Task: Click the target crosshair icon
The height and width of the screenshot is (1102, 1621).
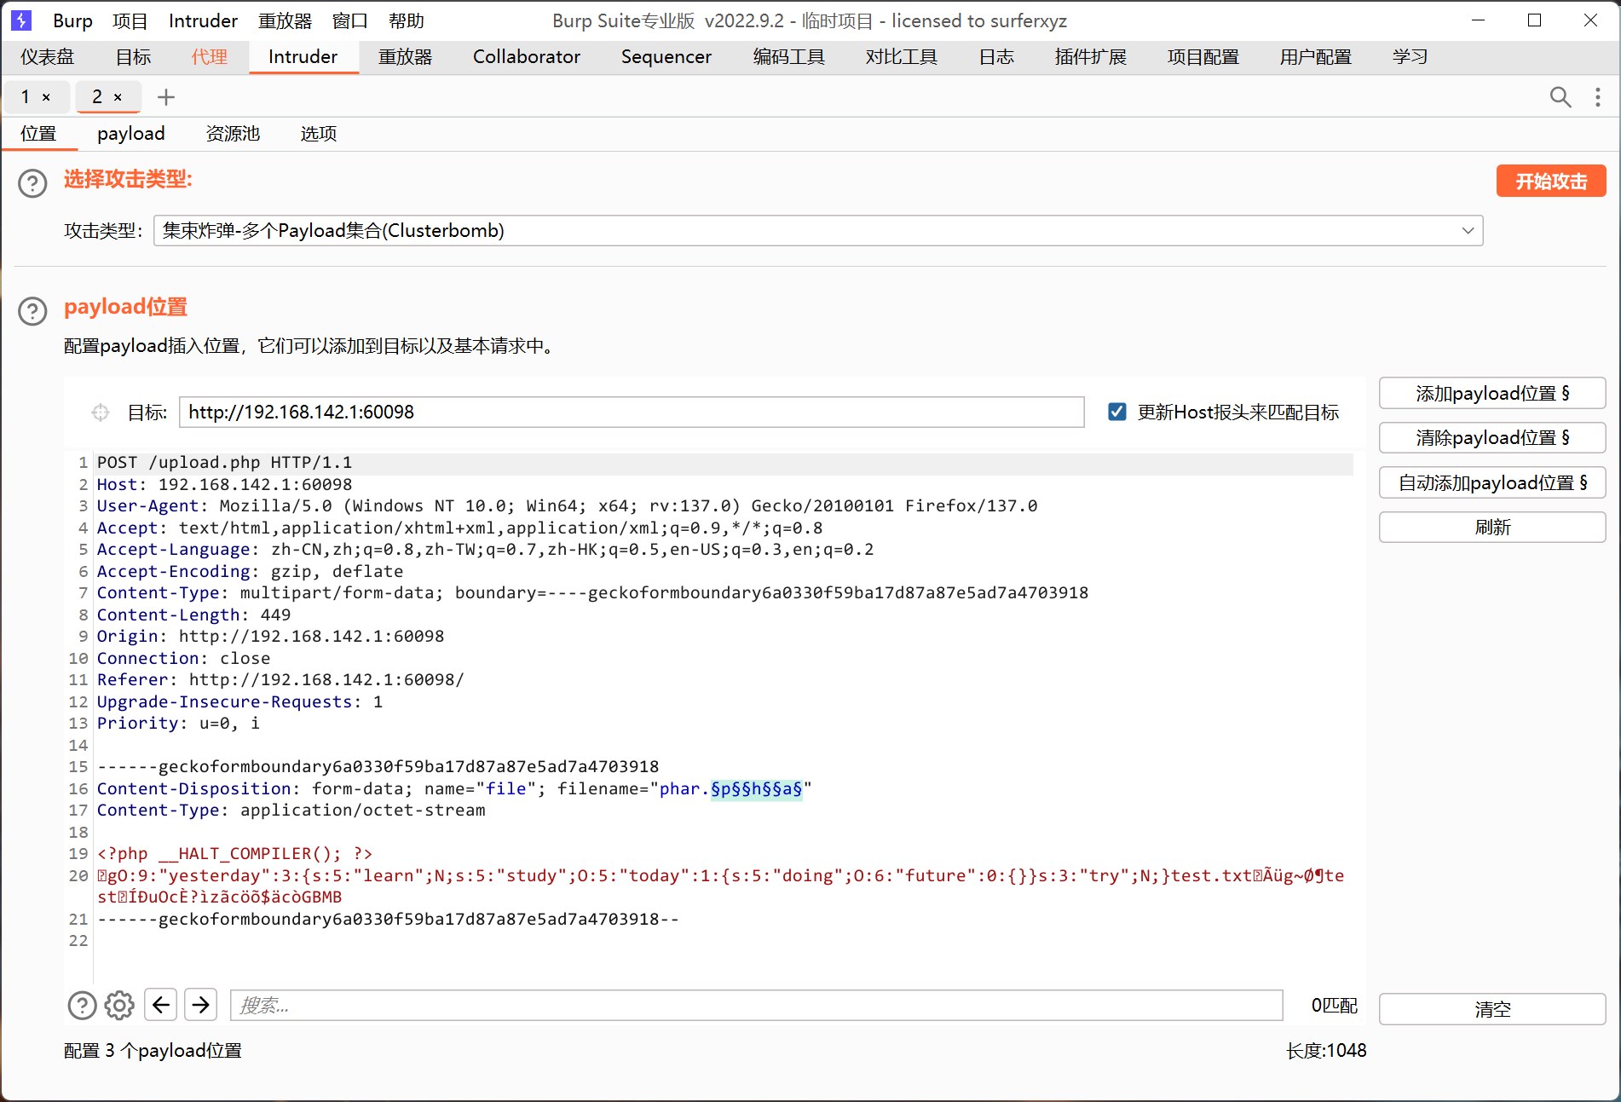Action: [x=101, y=413]
